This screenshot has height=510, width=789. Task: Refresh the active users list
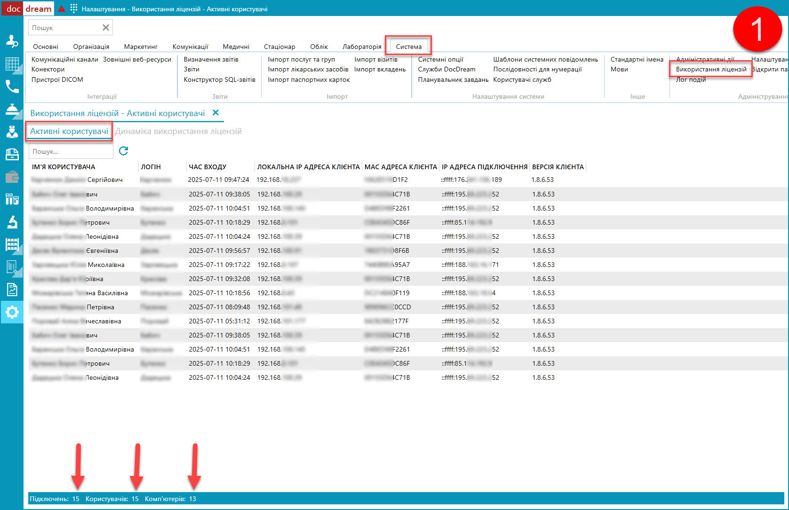point(124,151)
